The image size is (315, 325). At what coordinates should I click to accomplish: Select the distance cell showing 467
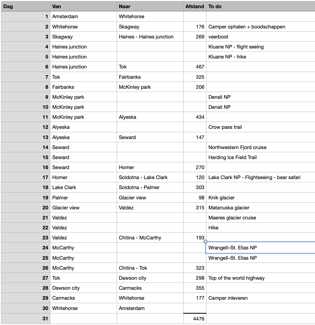195,67
